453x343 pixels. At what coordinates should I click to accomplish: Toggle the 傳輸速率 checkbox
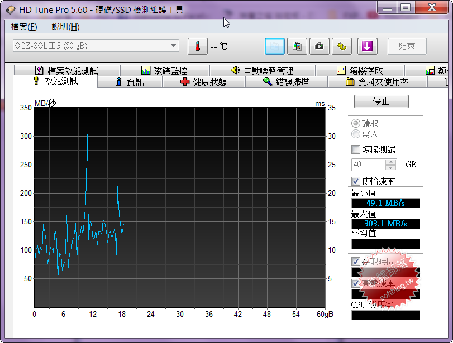click(x=356, y=181)
